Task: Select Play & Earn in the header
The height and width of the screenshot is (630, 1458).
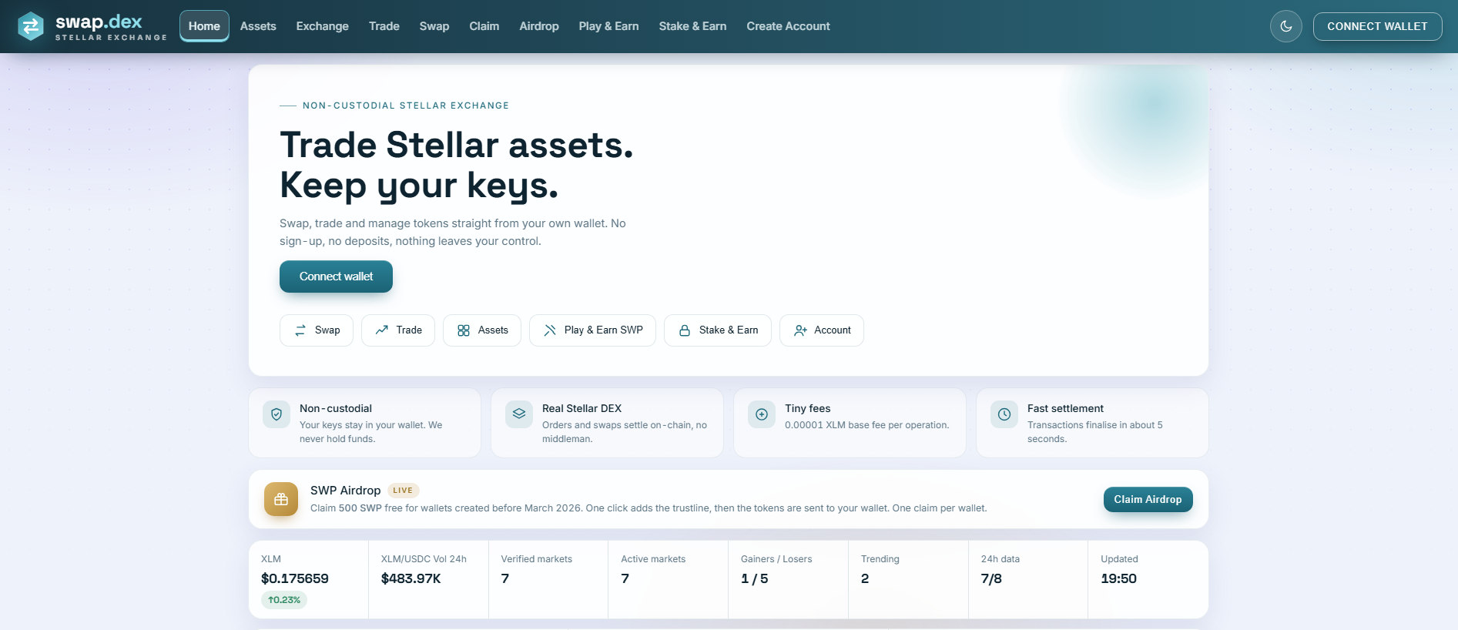Action: click(609, 26)
